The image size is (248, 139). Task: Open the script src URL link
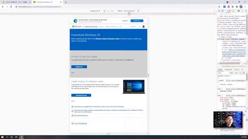(234, 53)
